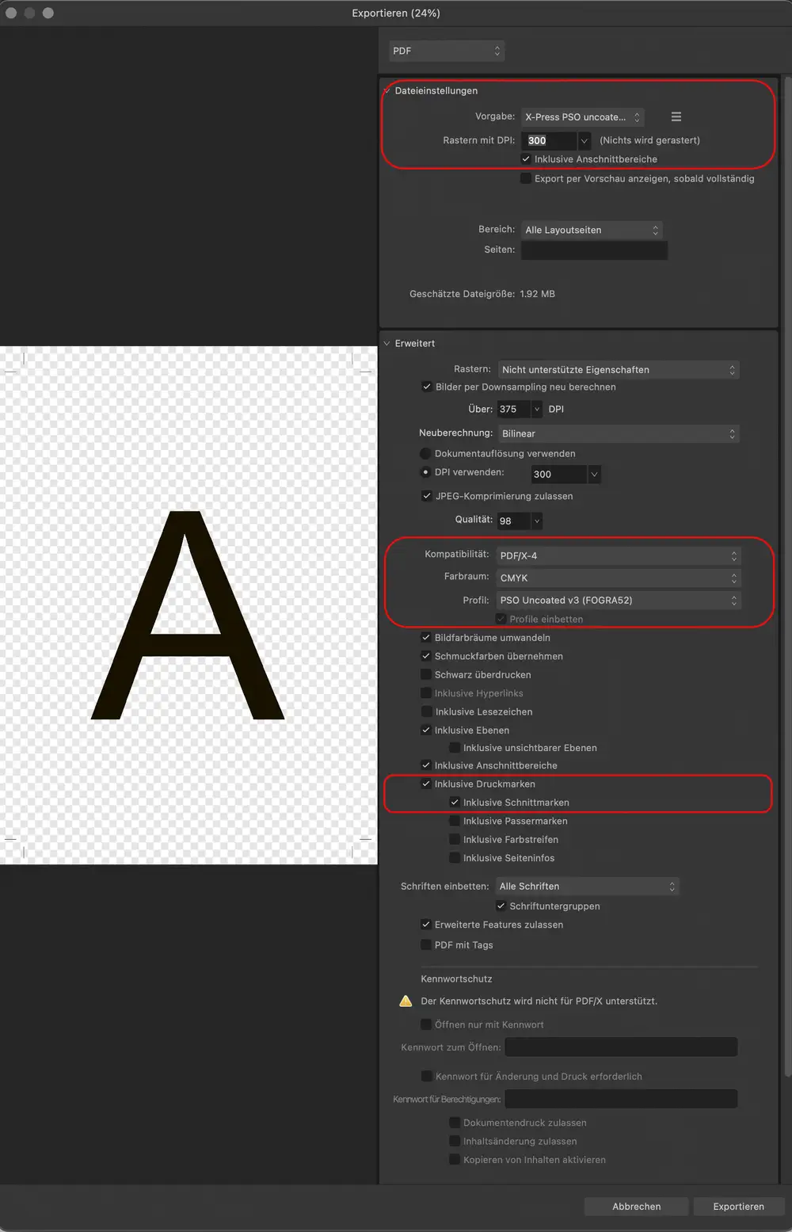792x1232 pixels.
Task: Open the Neuberechnung Bilinear dropdown
Action: point(619,433)
